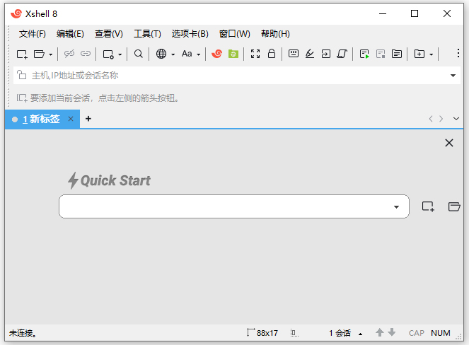Click the highlight pen icon
Viewport: 469px width, 345px height.
click(x=310, y=54)
